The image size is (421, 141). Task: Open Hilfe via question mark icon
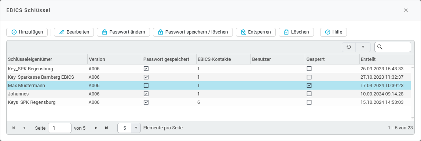(327, 32)
